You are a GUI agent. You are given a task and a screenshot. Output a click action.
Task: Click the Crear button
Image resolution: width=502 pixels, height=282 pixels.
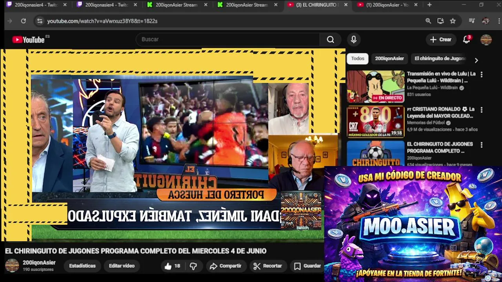click(441, 40)
